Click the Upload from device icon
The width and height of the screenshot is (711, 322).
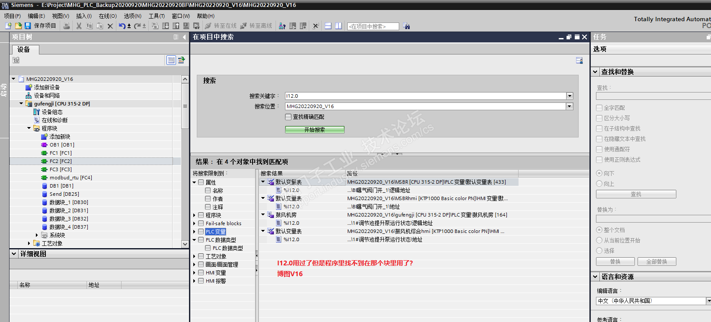coord(176,26)
